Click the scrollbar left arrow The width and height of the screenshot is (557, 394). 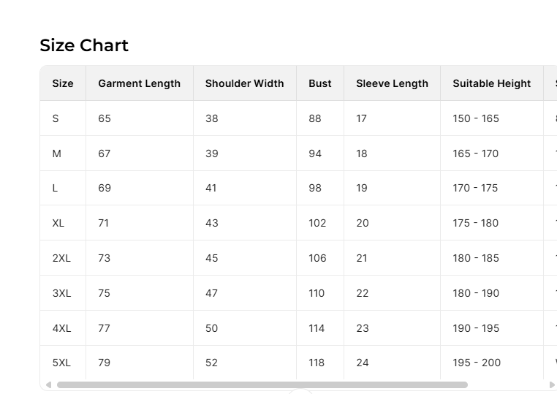pos(48,384)
